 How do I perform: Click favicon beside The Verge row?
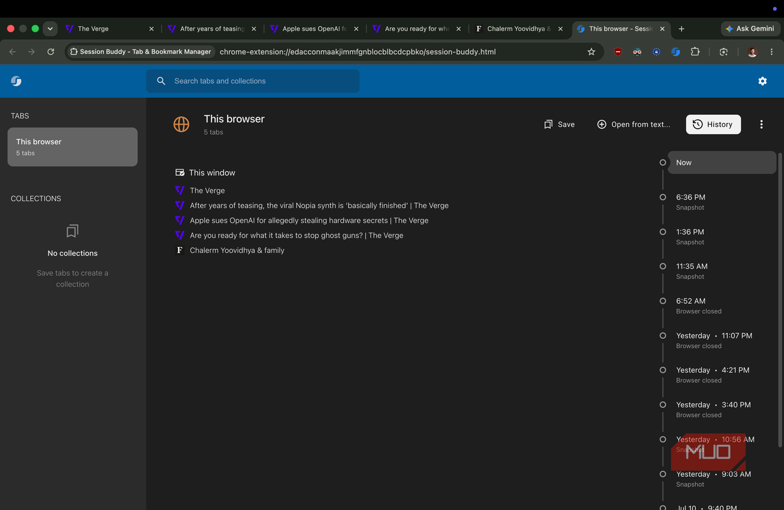pos(179,190)
